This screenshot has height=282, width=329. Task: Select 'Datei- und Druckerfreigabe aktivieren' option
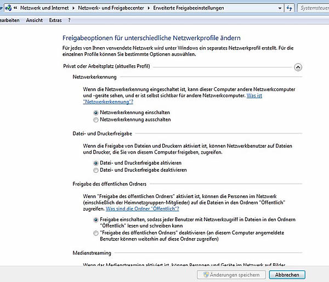coord(95,163)
